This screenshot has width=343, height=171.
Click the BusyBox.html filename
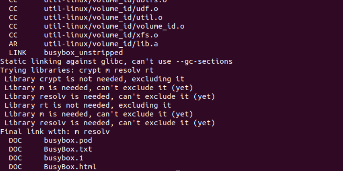coord(70,167)
